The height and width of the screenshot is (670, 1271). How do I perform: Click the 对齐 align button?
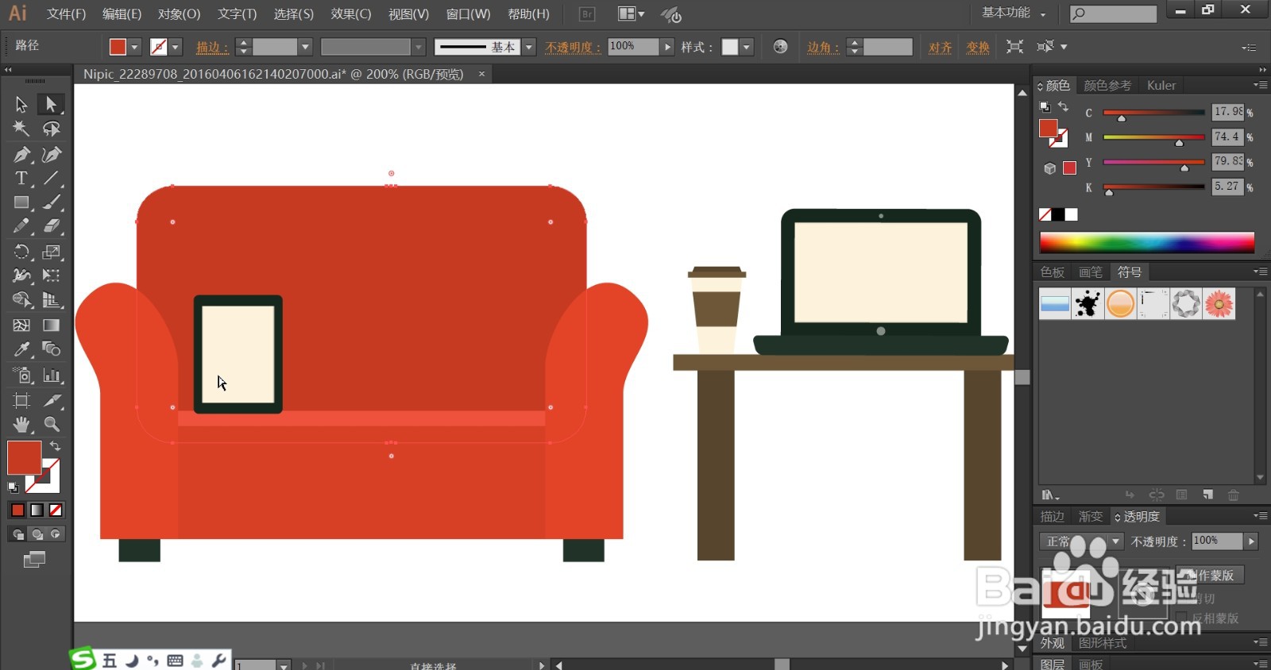(x=940, y=47)
